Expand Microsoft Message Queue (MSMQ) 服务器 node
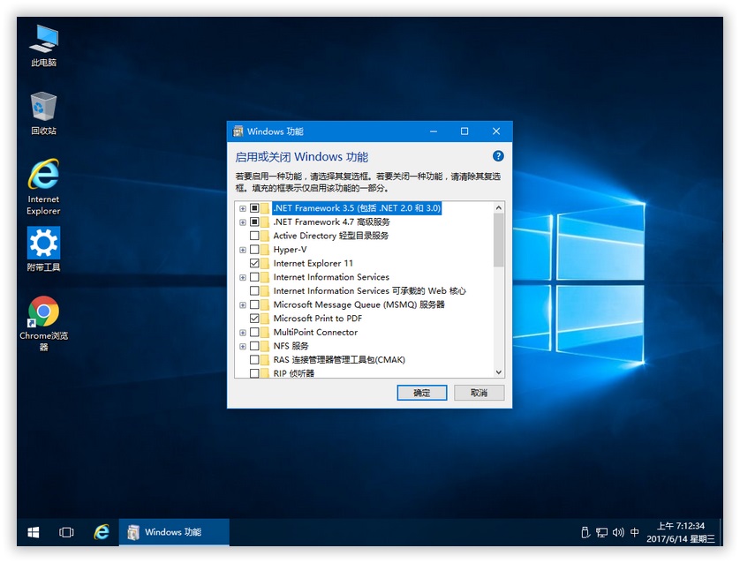740x563 pixels. 243,304
